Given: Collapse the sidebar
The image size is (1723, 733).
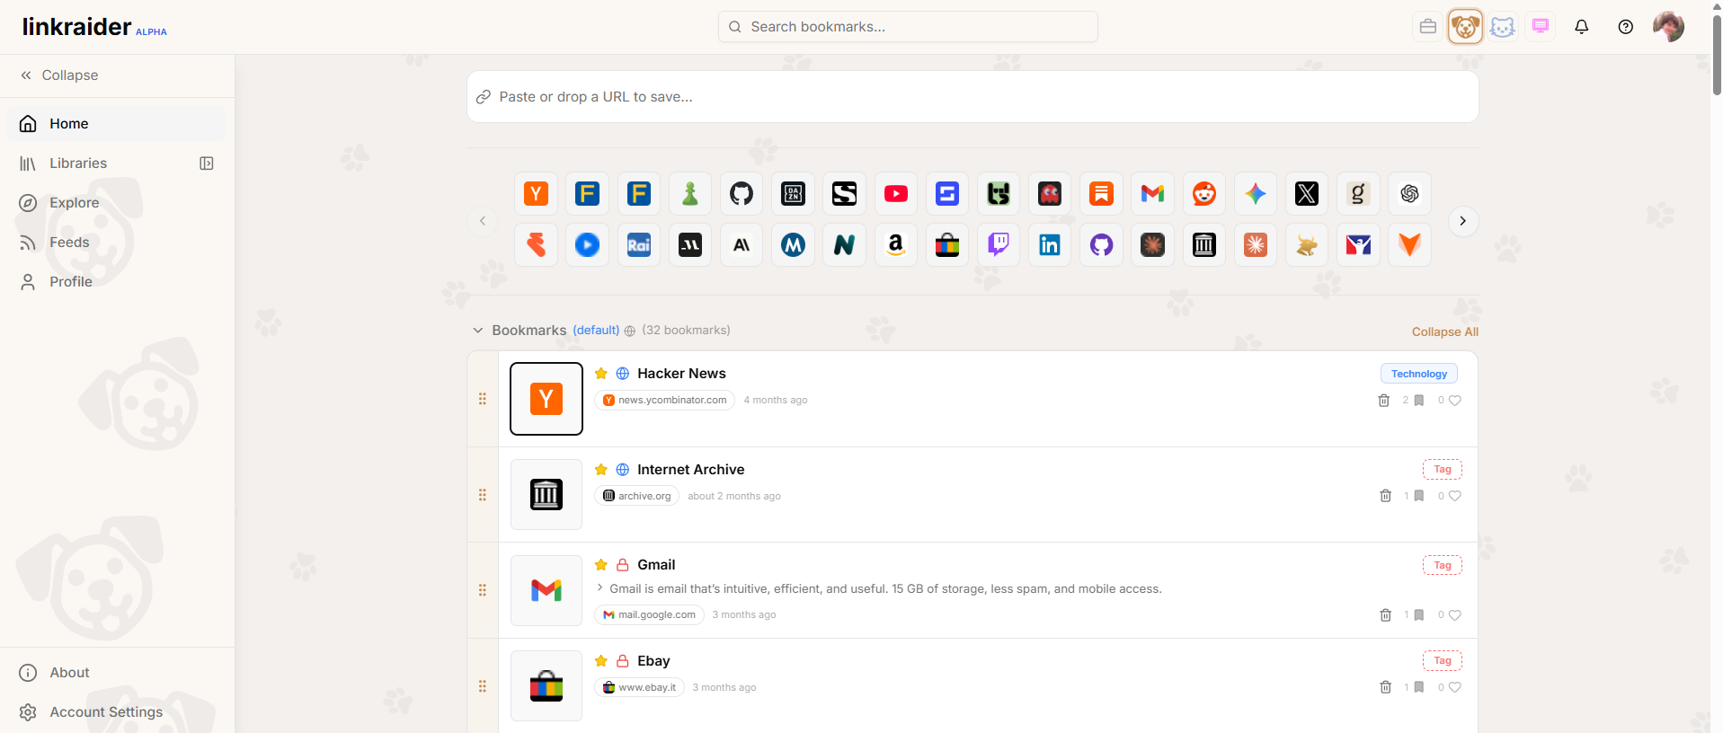Looking at the screenshot, I should [59, 75].
